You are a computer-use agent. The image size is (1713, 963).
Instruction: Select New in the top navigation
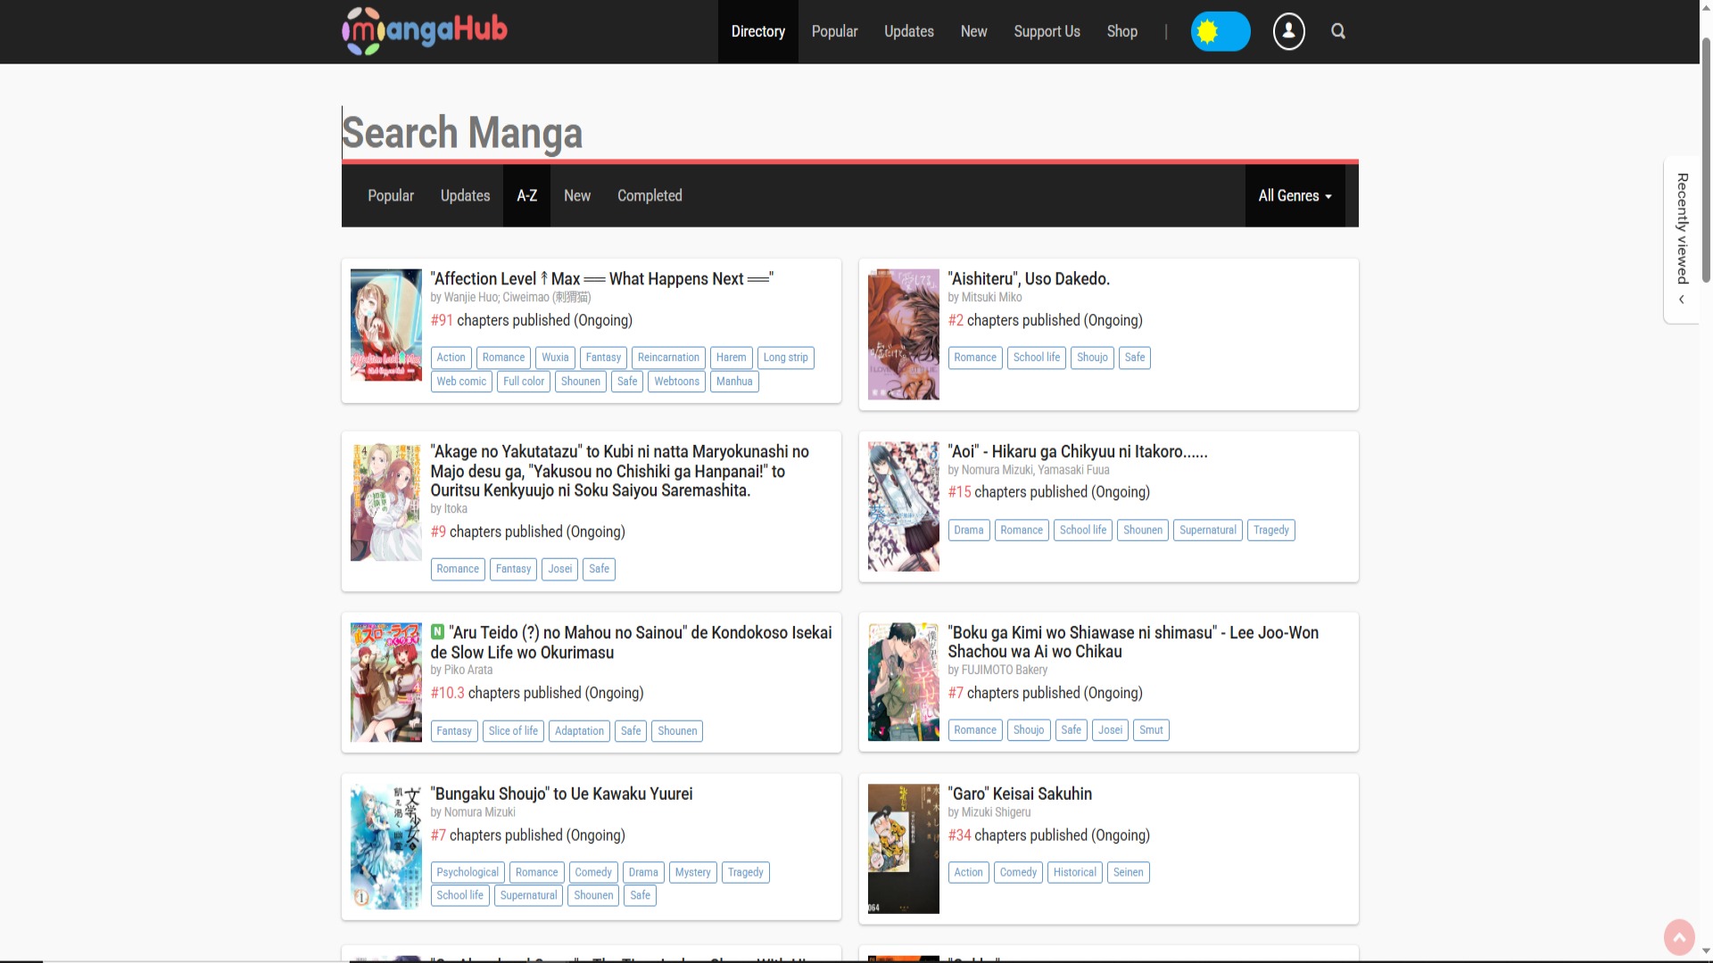972,31
